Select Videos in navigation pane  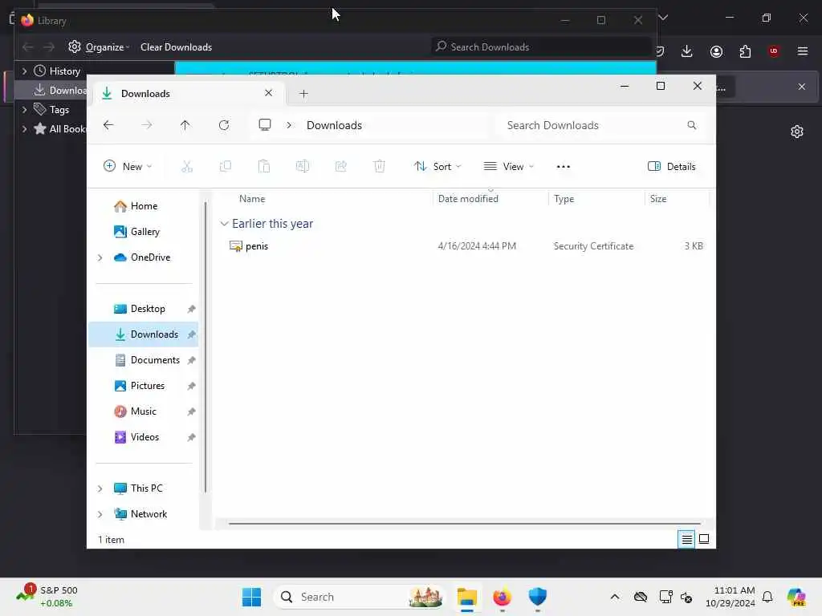(144, 437)
